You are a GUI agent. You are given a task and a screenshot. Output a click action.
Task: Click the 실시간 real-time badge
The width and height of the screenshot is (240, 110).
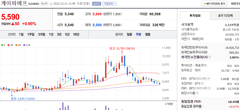[97, 4]
